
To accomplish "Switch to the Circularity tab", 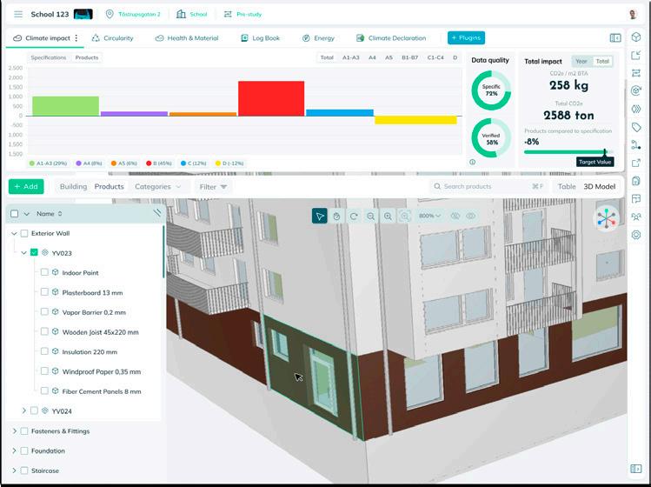I will point(112,37).
